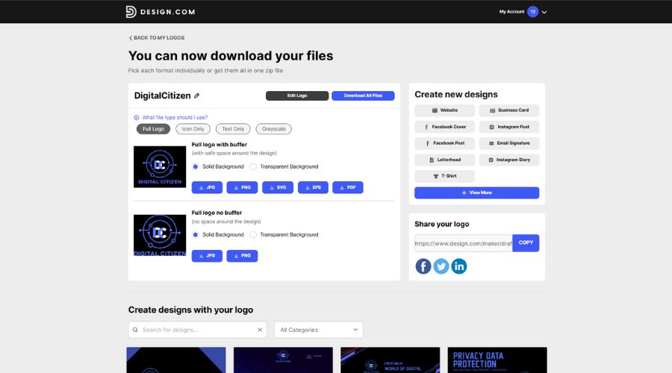
Task: Open What file type should I use link
Action: pyautogui.click(x=175, y=117)
